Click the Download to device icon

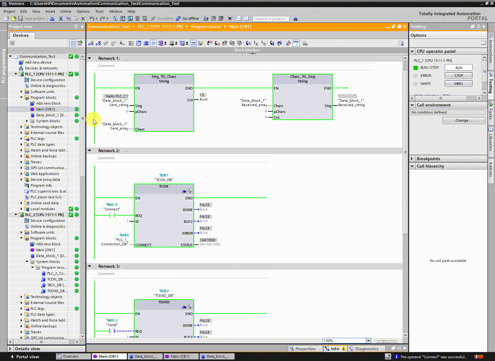(123, 19)
